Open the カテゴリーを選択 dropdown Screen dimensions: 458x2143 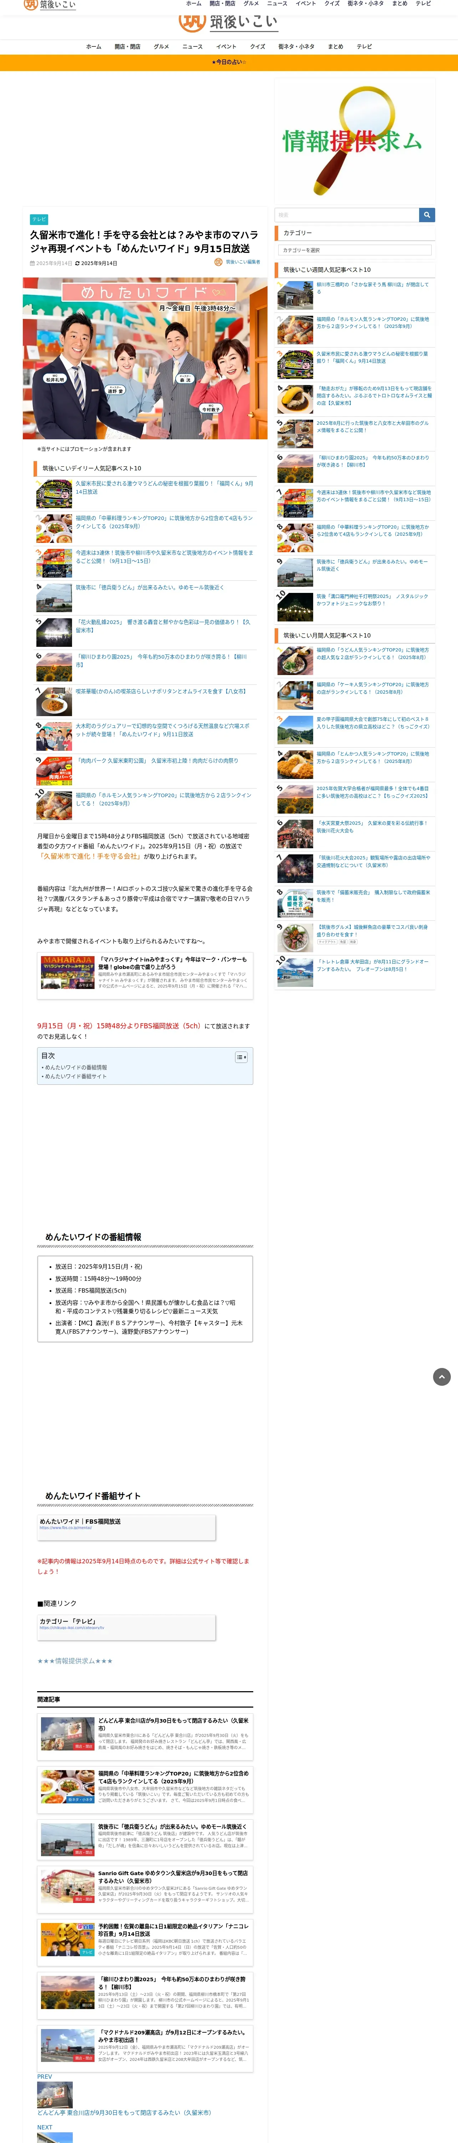[x=355, y=250]
